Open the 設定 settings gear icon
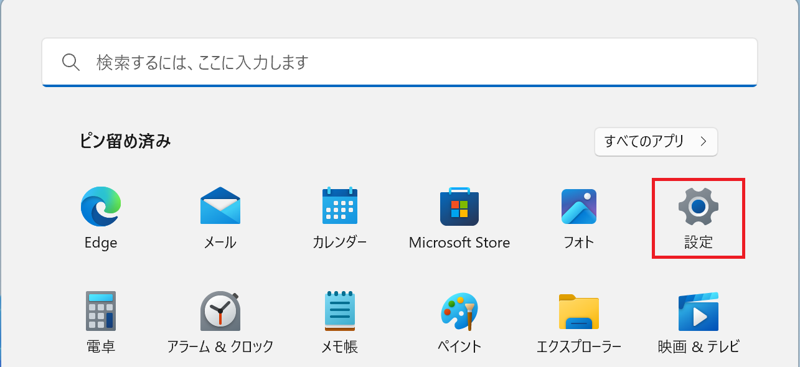The image size is (800, 367). pyautogui.click(x=699, y=207)
